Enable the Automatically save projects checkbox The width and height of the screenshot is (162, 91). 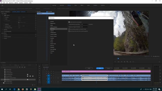click(x=69, y=22)
